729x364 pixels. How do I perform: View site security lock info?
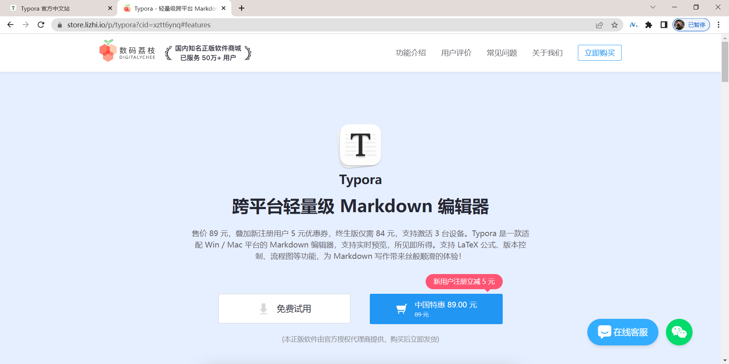tap(60, 25)
